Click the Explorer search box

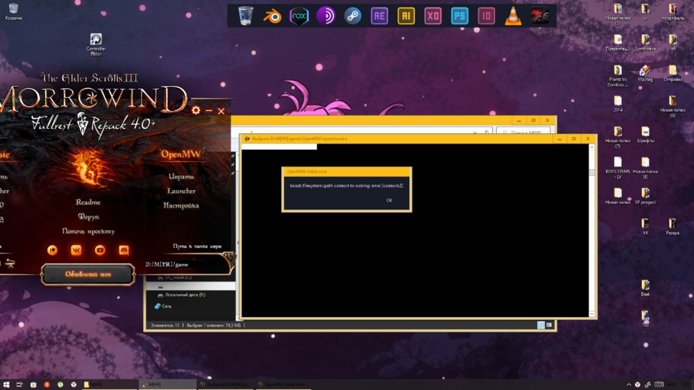pyautogui.click(x=523, y=132)
